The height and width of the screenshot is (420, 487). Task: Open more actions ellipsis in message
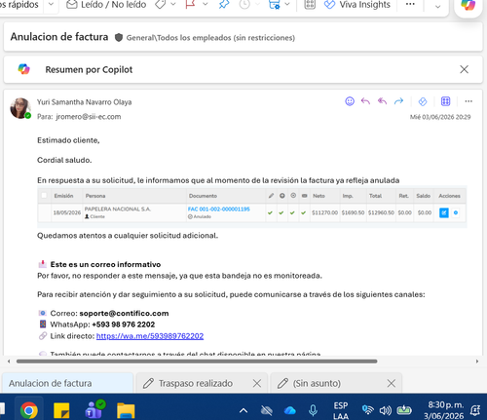pos(468,101)
